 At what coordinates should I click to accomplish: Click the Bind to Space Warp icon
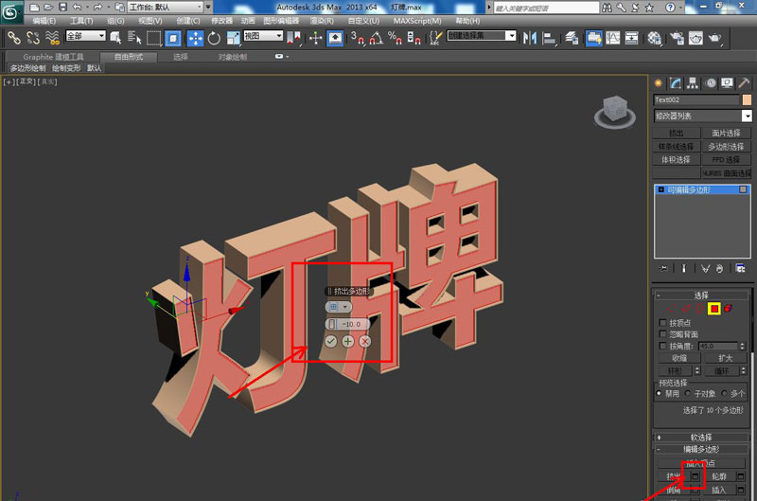pos(52,38)
